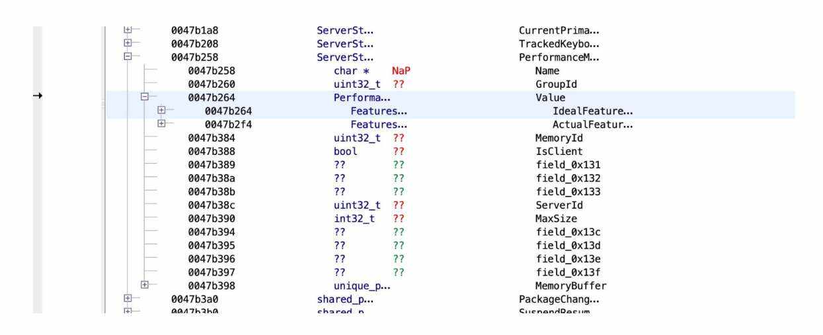Expand the TrackedKeybo... tree node
This screenshot has width=823, height=335.
coord(128,44)
